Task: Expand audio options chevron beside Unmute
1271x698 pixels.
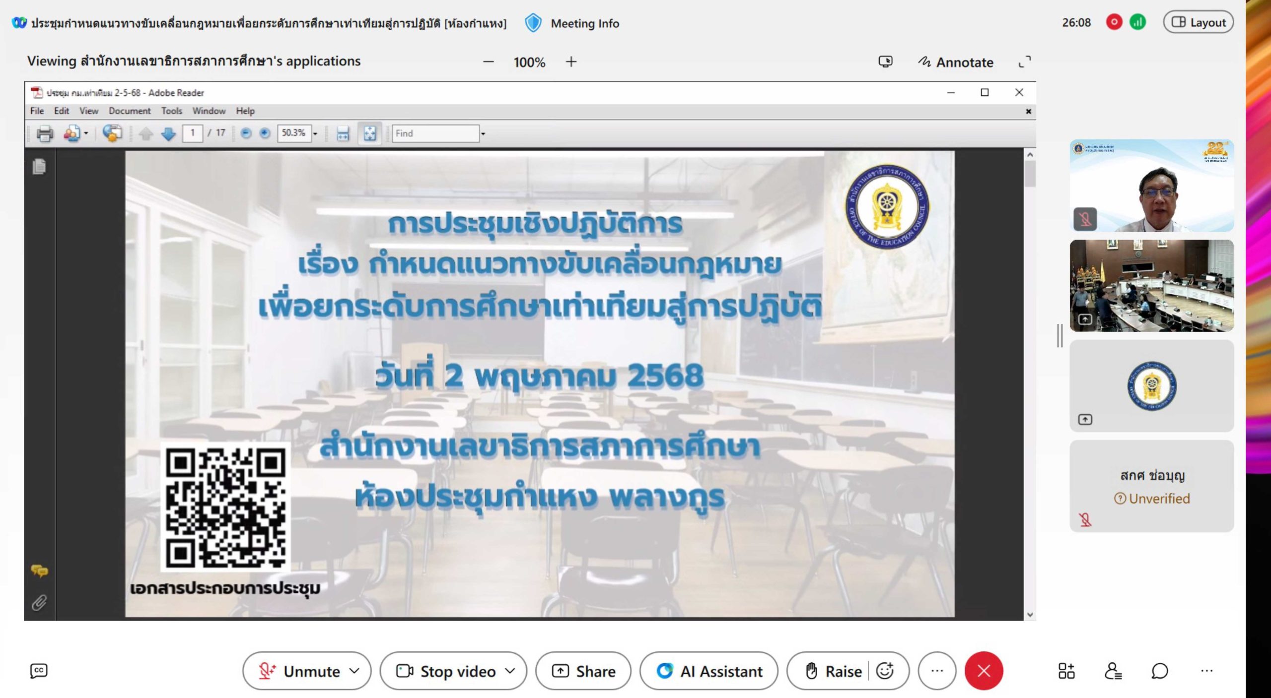Action: coord(354,671)
